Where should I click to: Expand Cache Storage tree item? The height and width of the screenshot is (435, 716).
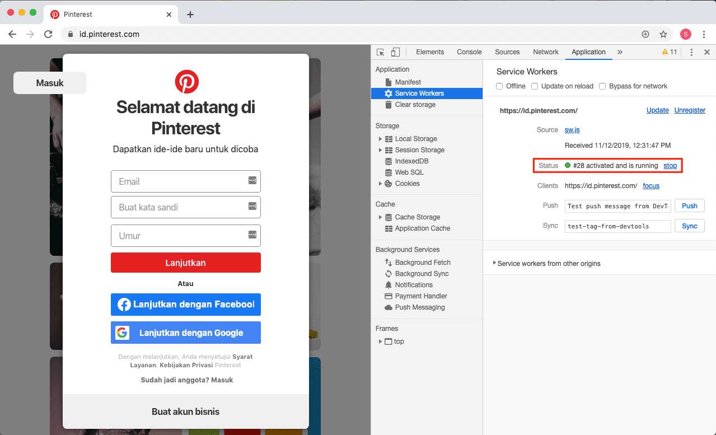point(381,217)
